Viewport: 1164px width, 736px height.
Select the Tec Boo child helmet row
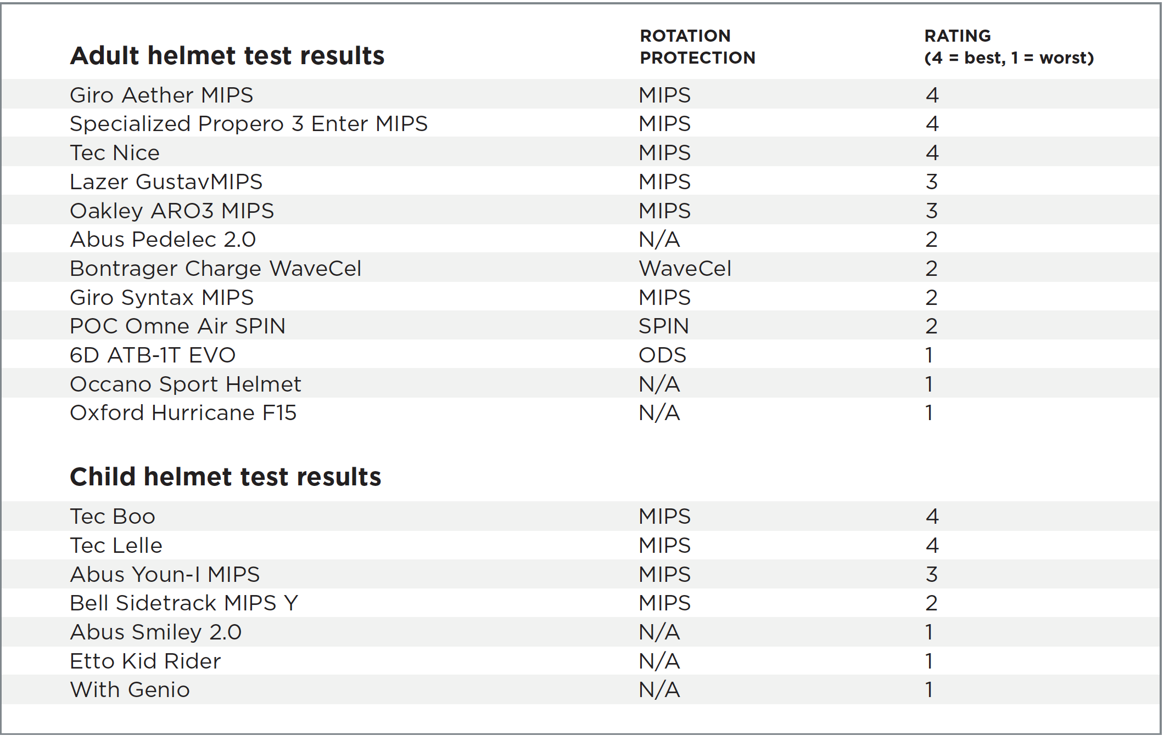tap(581, 516)
